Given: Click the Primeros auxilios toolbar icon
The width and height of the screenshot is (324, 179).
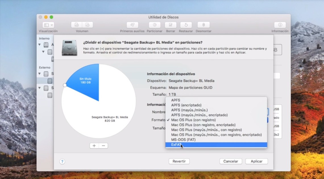Looking at the screenshot, I should click(x=132, y=25).
